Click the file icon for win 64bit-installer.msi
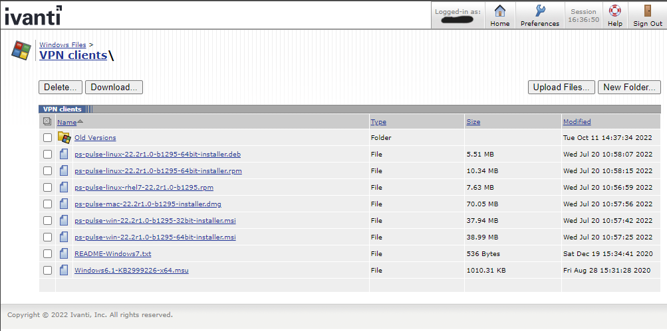 [64, 237]
